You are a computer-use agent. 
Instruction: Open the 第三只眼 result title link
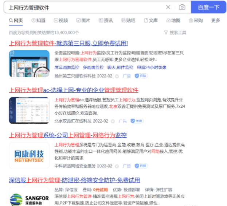pyautogui.click(x=68, y=43)
